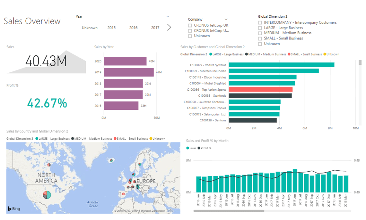Check Unknown under Global Dimension 2

click(260, 44)
